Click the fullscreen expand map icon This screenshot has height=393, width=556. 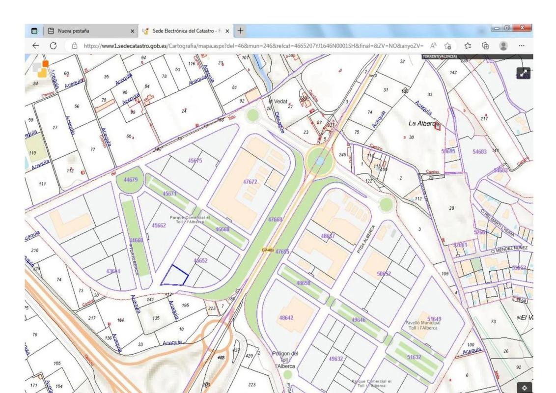[x=524, y=73]
